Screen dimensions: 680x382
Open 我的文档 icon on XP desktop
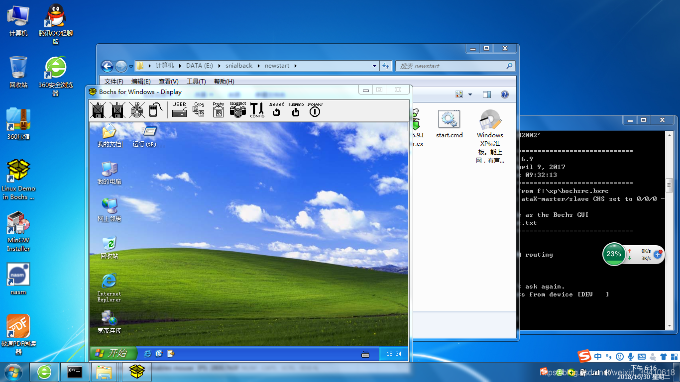point(109,135)
